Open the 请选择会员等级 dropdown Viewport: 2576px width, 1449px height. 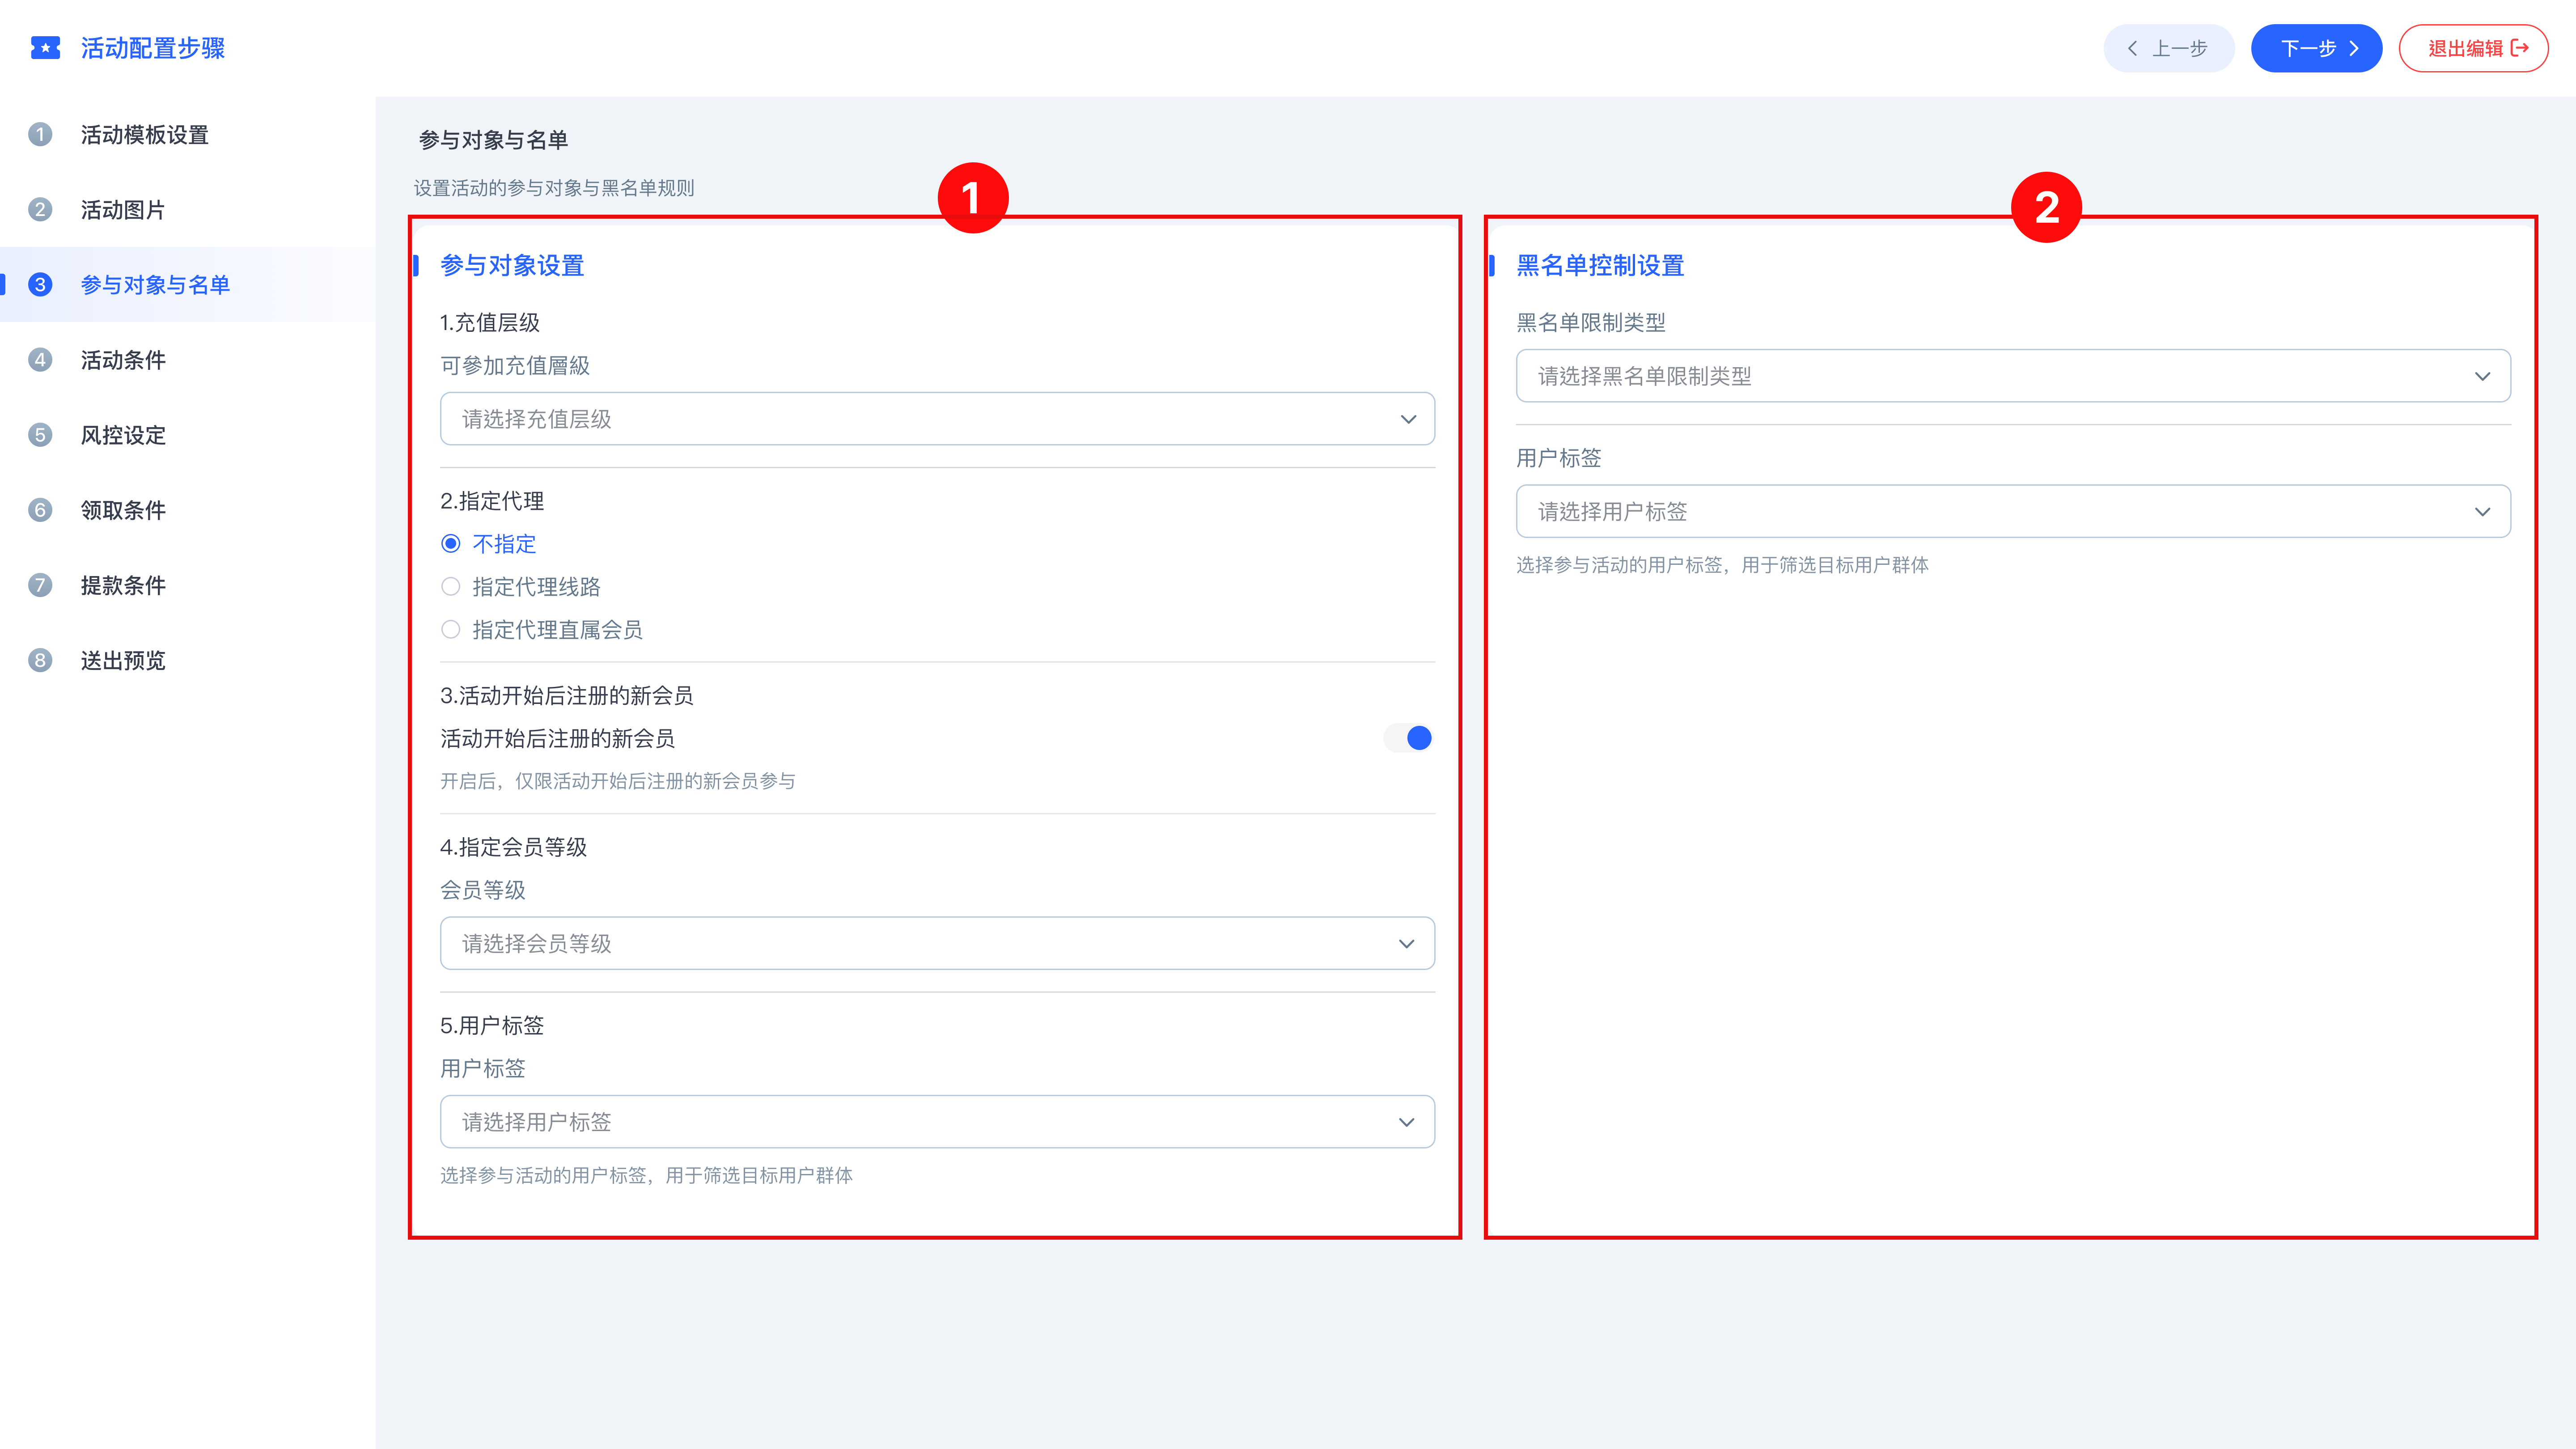(937, 943)
